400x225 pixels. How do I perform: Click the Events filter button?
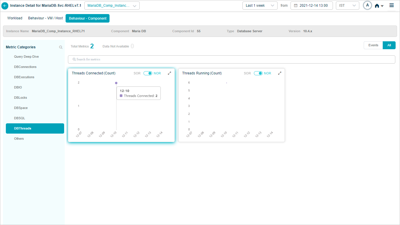click(373, 45)
